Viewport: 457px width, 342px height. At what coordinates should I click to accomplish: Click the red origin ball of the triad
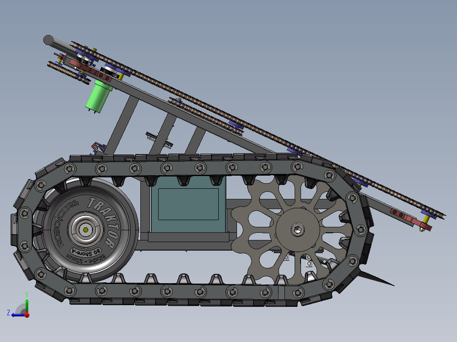pyautogui.click(x=27, y=315)
